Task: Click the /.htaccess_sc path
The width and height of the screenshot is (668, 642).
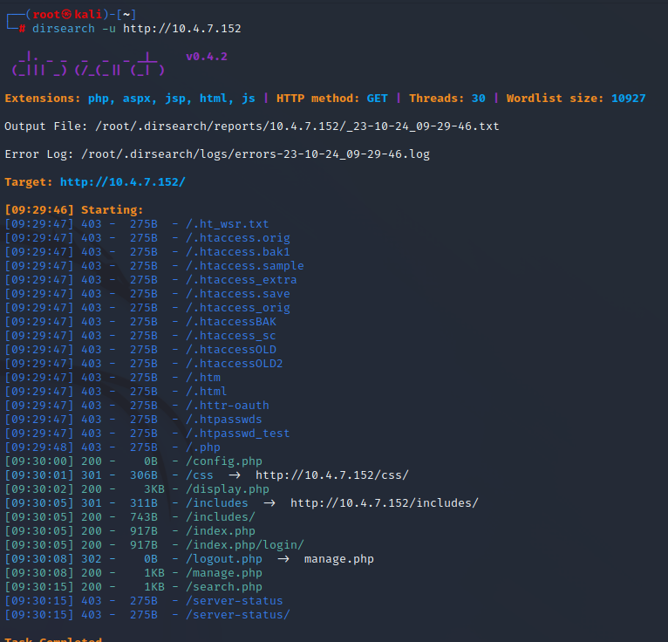Action: 231,336
